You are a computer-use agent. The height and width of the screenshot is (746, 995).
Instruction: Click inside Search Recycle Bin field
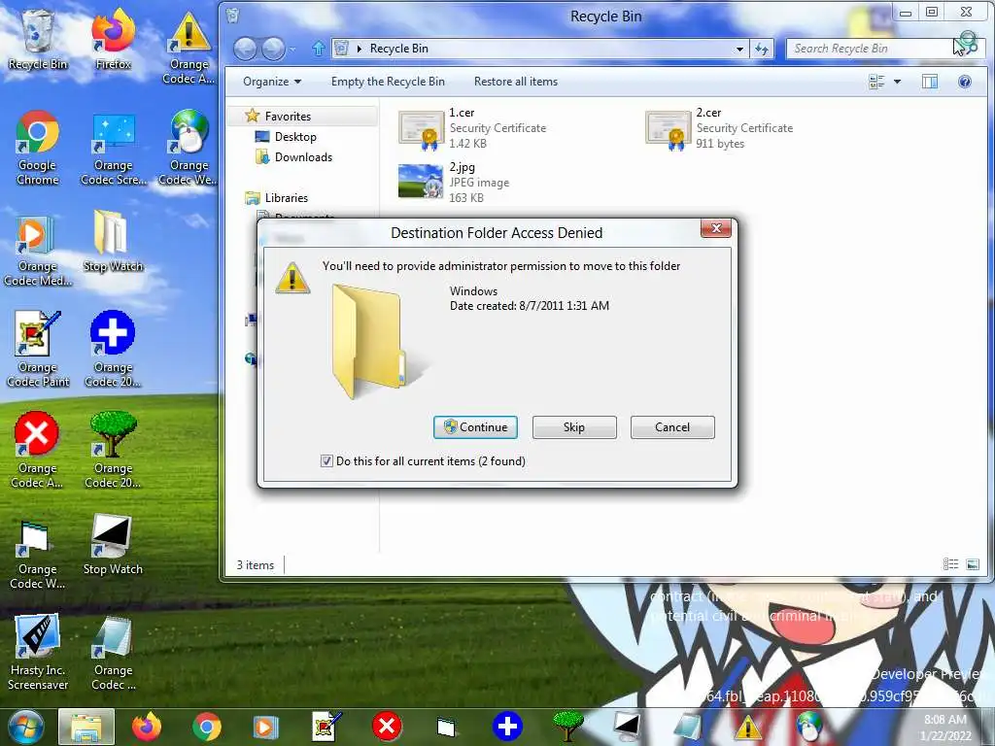point(870,49)
